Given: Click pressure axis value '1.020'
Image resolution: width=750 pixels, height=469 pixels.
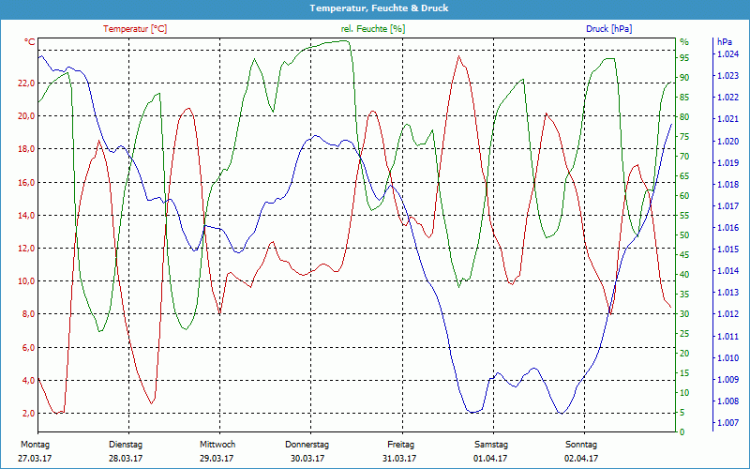Looking at the screenshot, I should (728, 142).
